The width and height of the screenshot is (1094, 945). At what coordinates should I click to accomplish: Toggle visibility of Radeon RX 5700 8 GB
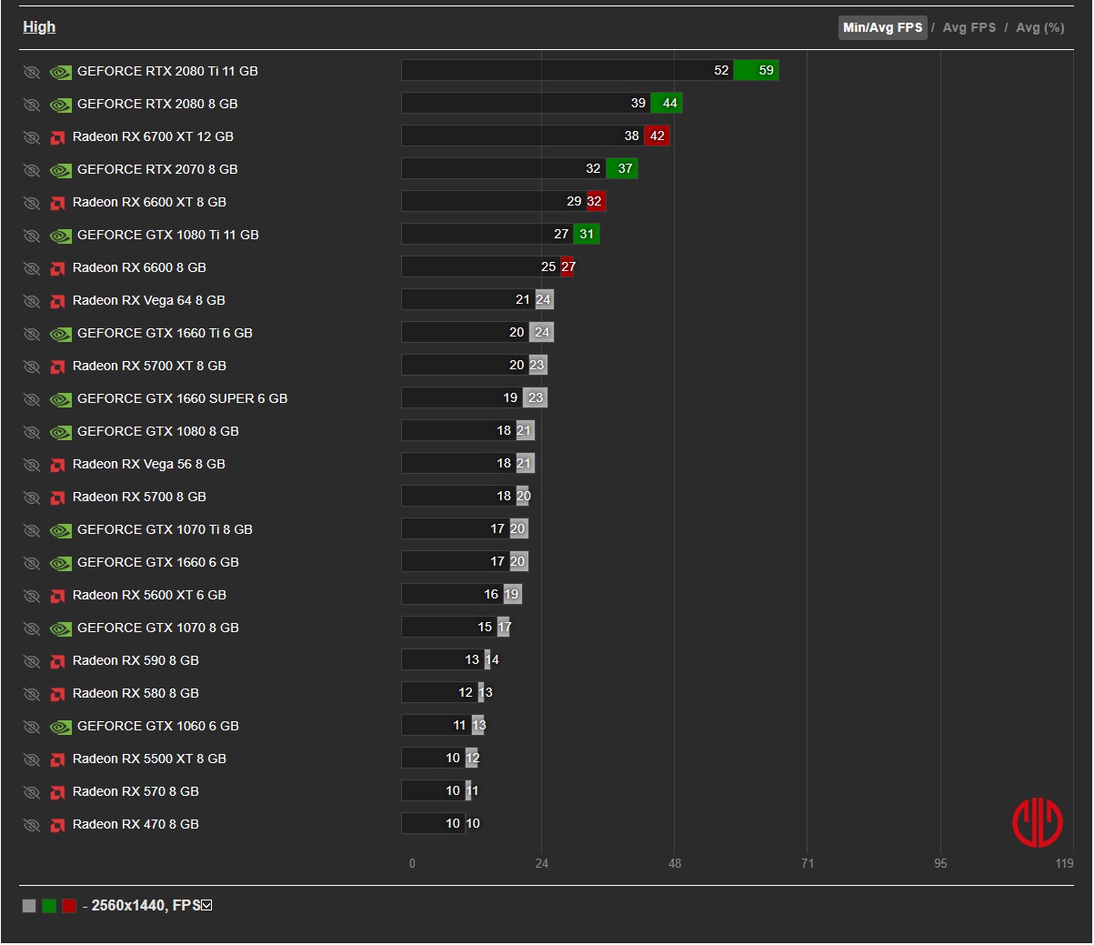(x=32, y=498)
